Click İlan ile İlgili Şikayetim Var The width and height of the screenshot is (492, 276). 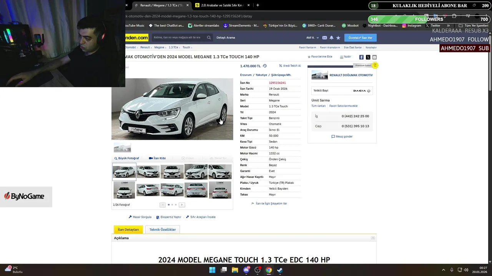tap(269, 204)
